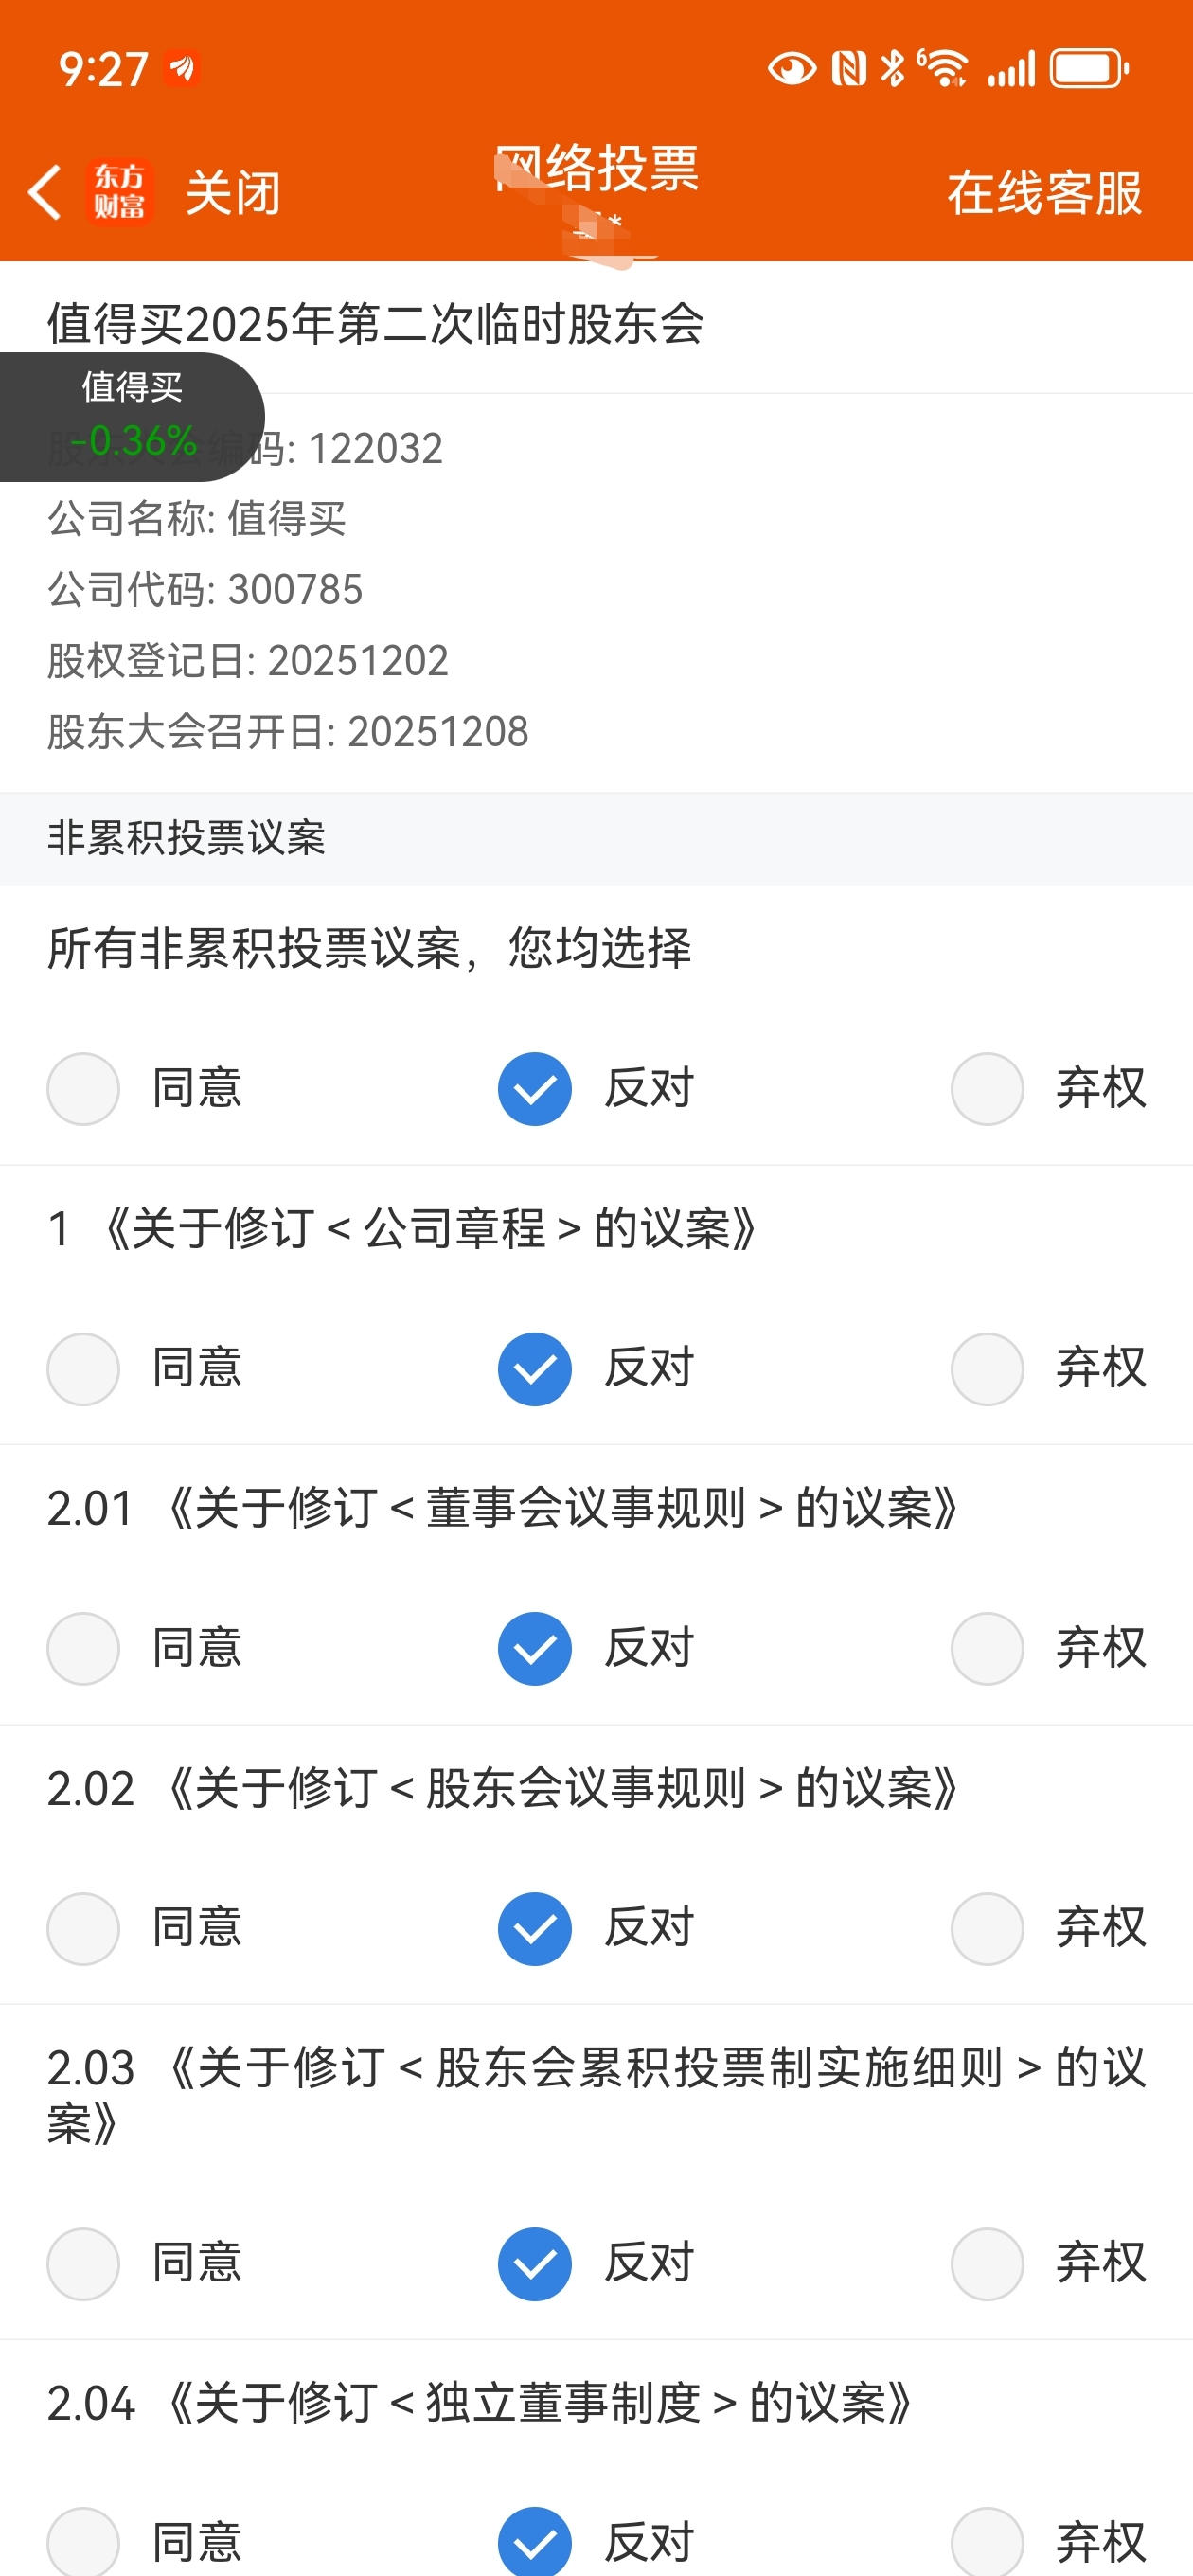Tap the 网络投票 page title
This screenshot has height=2576, width=1193.
(x=597, y=168)
